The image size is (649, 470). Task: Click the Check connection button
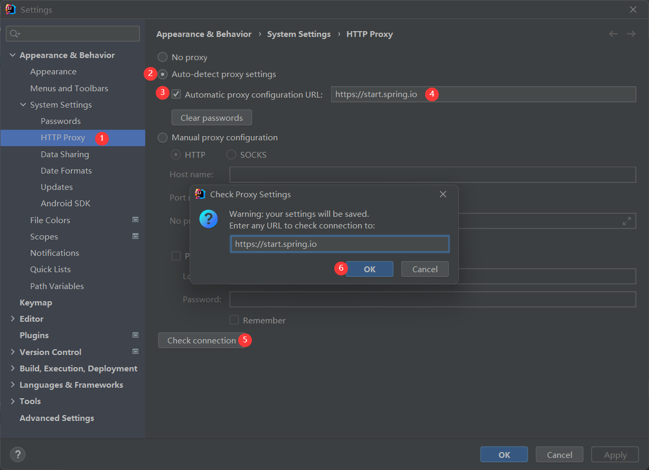[x=202, y=340]
